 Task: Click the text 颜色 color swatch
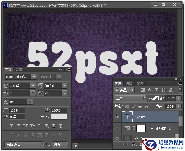coord(59,117)
